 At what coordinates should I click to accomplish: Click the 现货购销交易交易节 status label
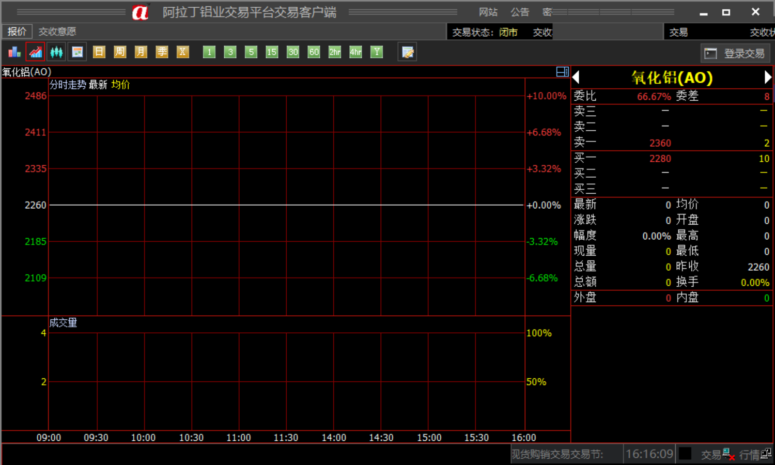pos(557,454)
